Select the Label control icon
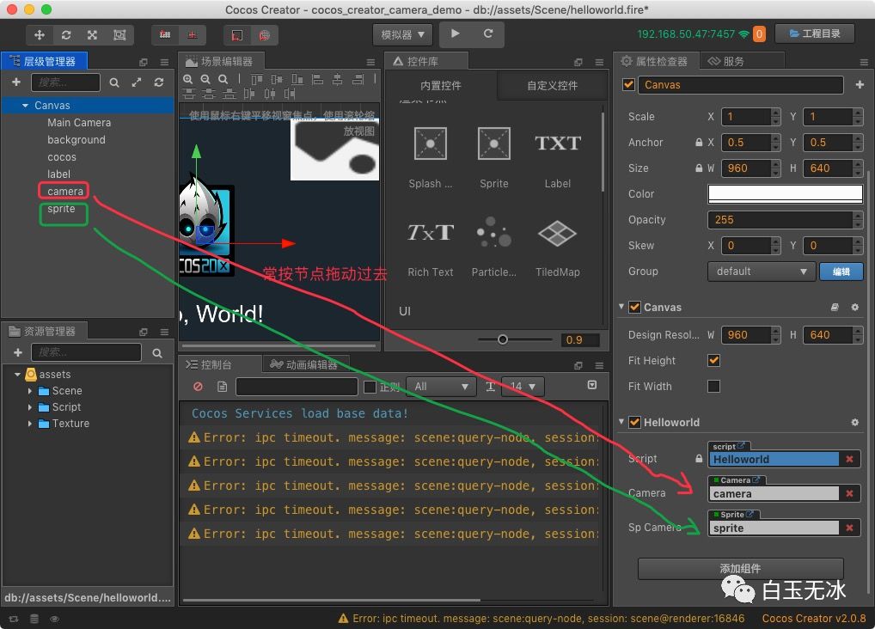This screenshot has width=875, height=629. (x=558, y=144)
